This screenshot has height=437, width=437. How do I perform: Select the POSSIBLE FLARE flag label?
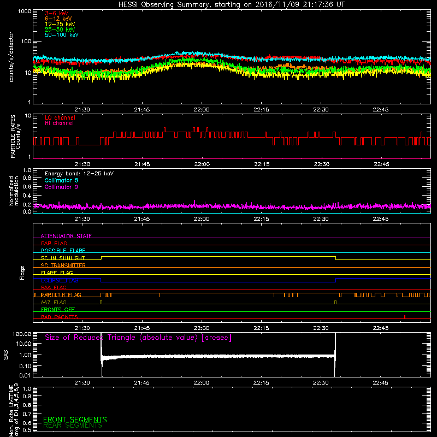(63, 251)
